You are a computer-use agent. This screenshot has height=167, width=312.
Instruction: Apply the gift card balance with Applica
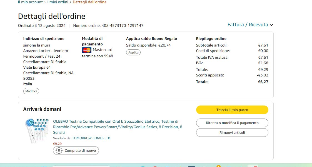point(133,52)
